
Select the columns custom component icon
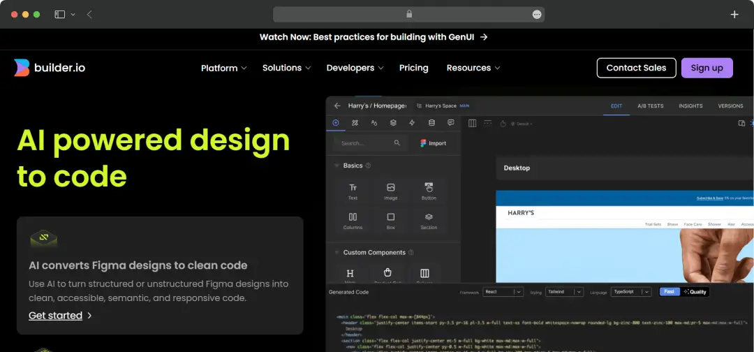click(424, 273)
